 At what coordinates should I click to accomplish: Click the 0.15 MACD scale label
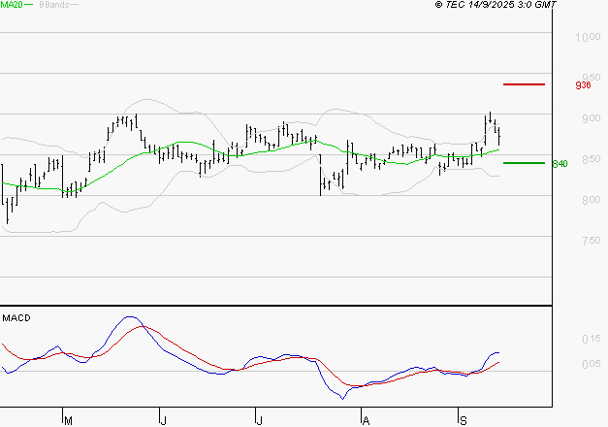[x=592, y=340]
